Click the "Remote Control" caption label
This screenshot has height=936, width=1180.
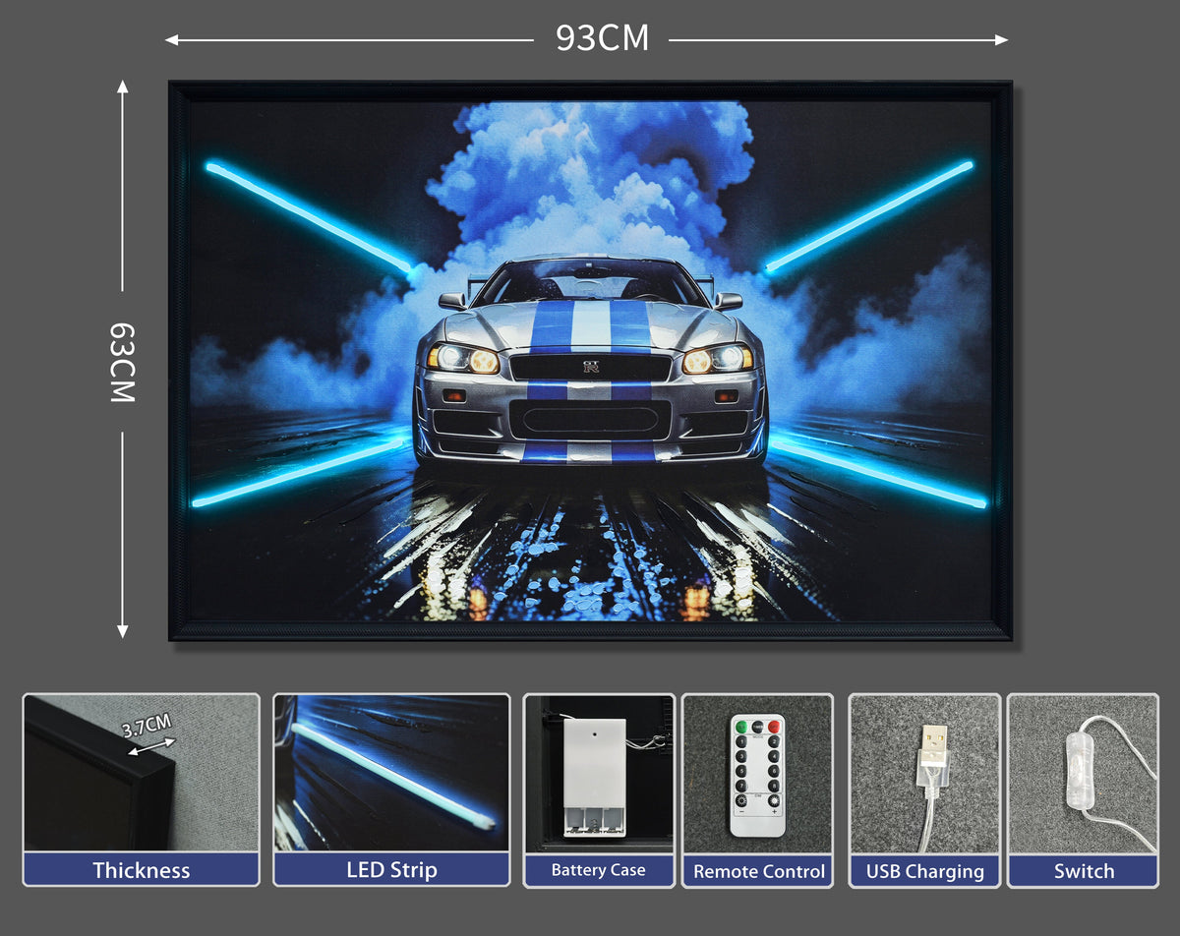pyautogui.click(x=759, y=871)
